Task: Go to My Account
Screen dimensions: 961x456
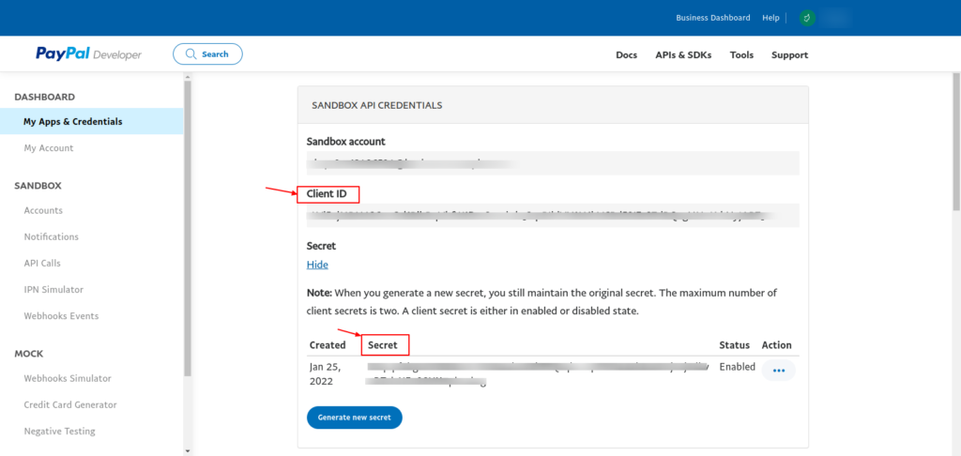Action: (49, 147)
